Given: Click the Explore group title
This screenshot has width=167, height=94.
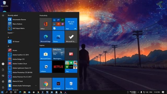Looking at the screenshot, I should 42,45.
